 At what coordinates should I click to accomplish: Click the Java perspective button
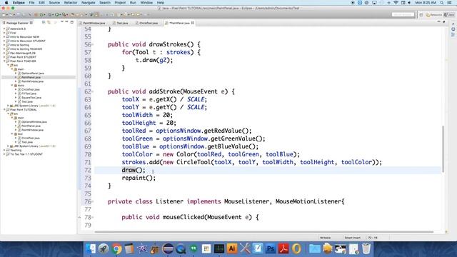click(449, 15)
